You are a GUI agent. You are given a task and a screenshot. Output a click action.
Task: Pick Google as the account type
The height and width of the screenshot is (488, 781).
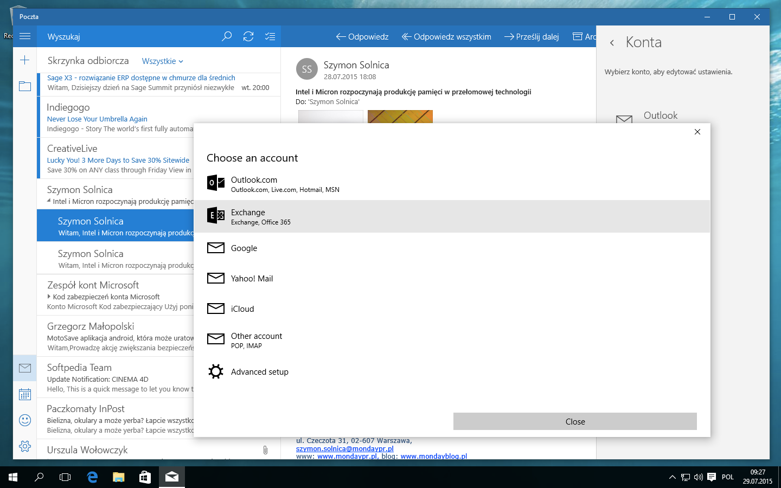click(452, 248)
